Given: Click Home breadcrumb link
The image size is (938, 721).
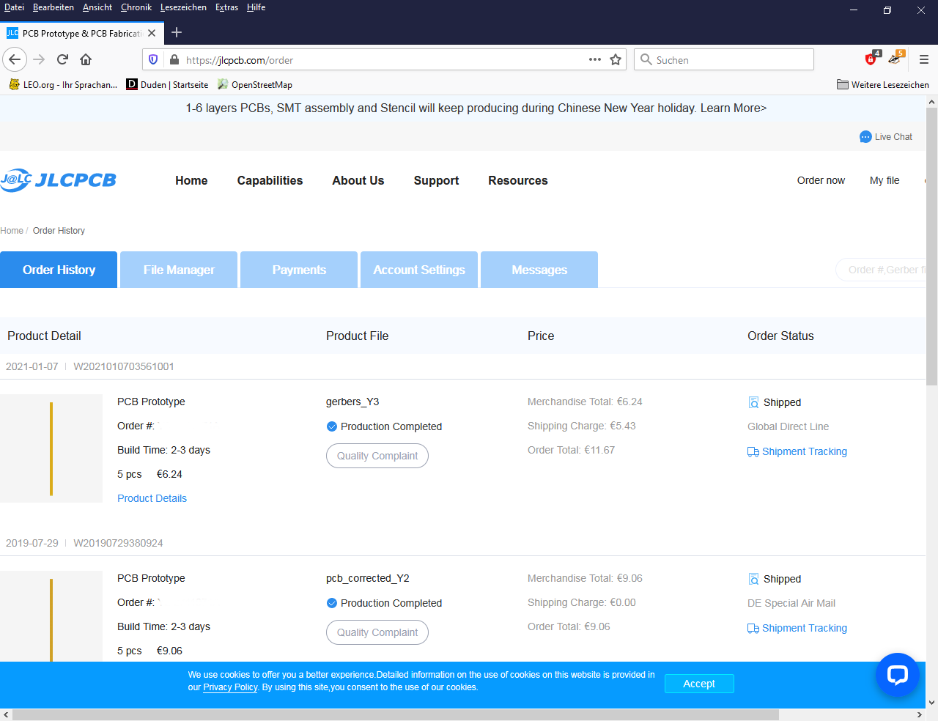Looking at the screenshot, I should click(12, 231).
